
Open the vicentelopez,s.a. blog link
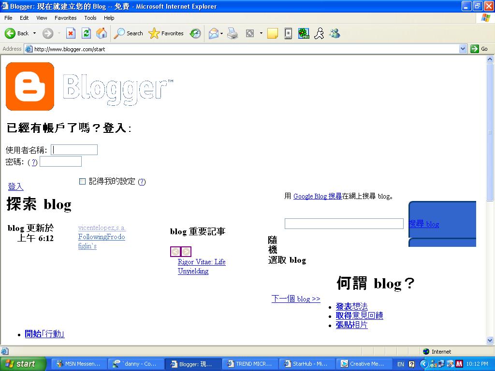coord(102,228)
